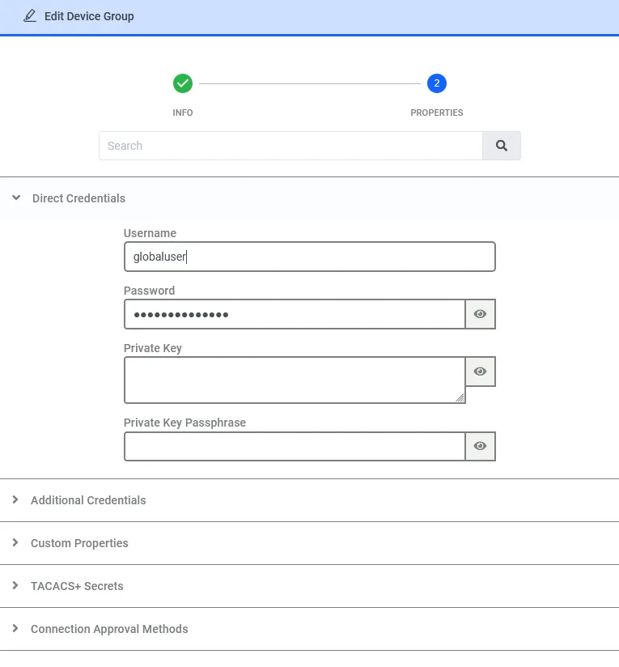Click the Private Key label text
The height and width of the screenshot is (667, 619).
153,348
